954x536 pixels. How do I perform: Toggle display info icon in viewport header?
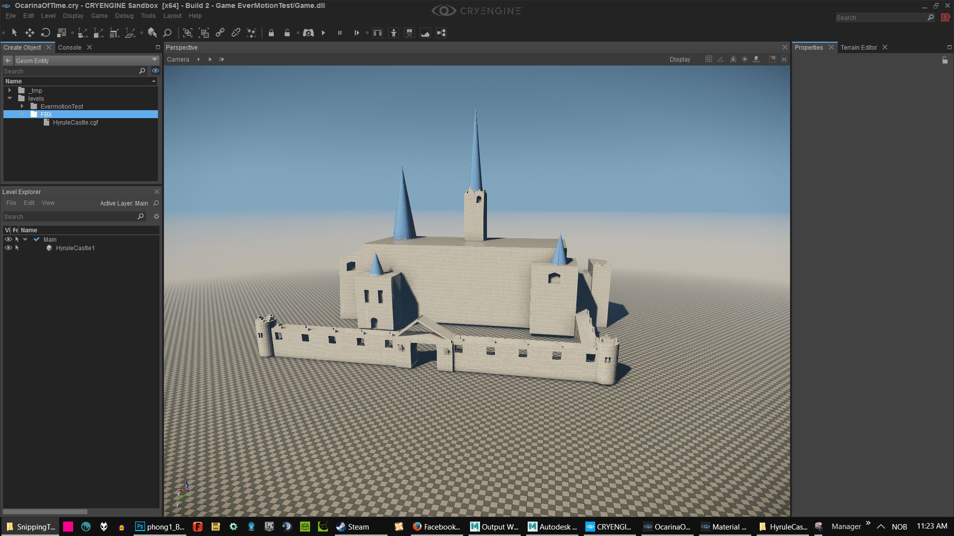pyautogui.click(x=773, y=59)
